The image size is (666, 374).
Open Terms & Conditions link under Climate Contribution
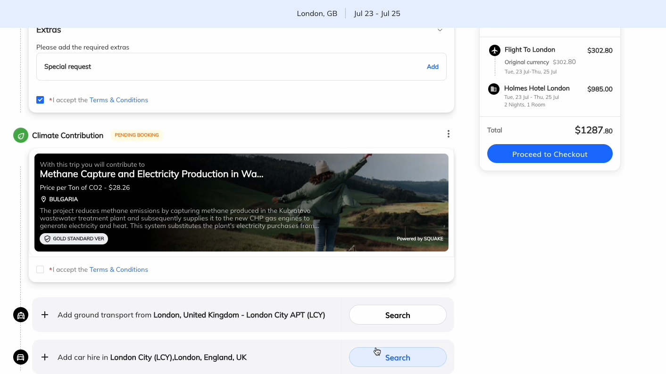[x=118, y=269]
